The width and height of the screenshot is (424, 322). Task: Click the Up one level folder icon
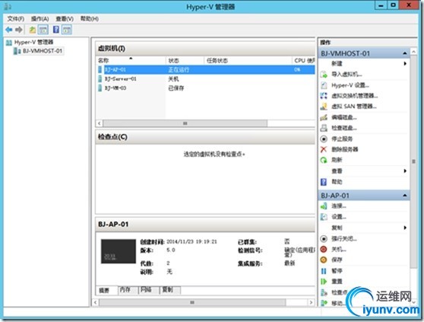32,30
